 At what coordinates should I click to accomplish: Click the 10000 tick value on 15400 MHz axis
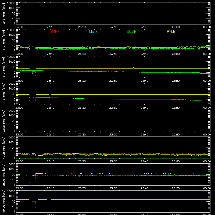point(11,191)
